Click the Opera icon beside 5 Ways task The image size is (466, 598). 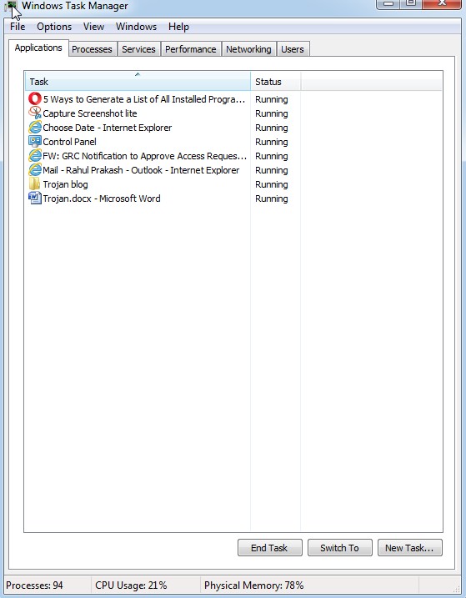tap(35, 99)
